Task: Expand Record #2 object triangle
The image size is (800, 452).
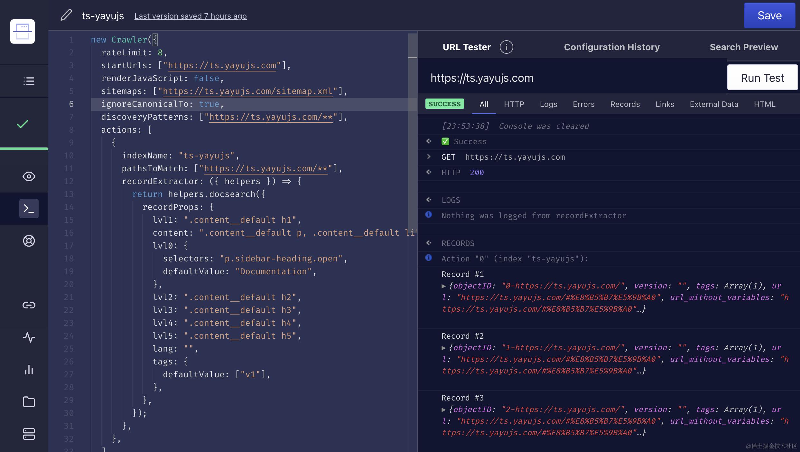Action: (x=444, y=348)
